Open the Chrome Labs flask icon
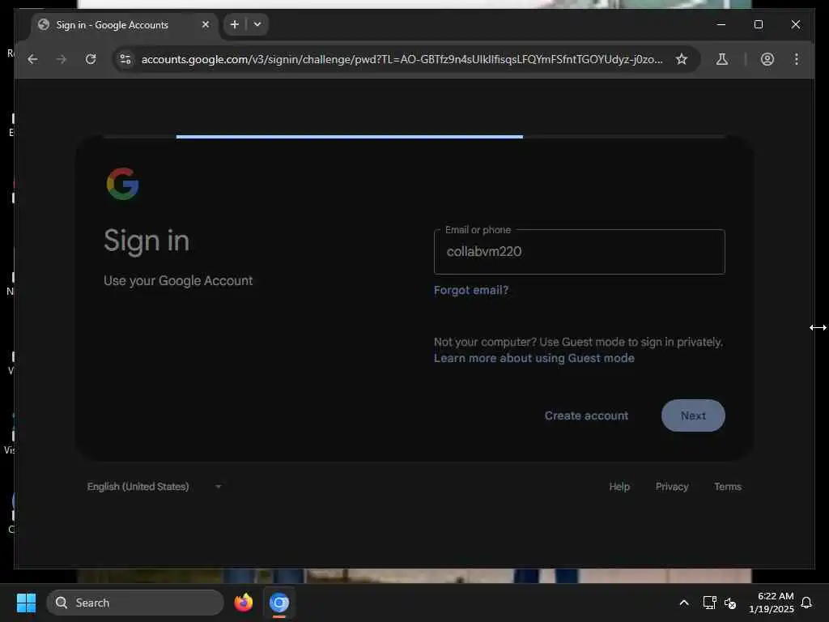Viewport: 829px width, 622px height. (x=721, y=59)
